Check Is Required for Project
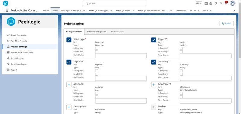 181,48
